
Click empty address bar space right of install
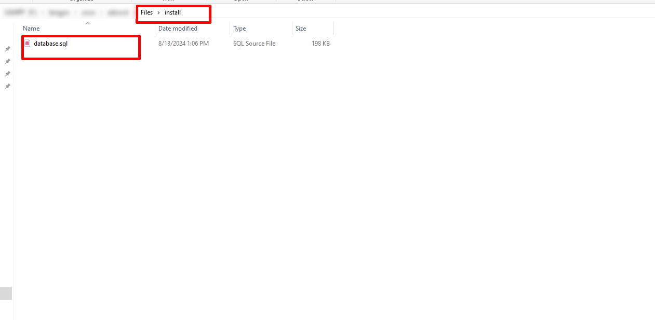click(416, 12)
